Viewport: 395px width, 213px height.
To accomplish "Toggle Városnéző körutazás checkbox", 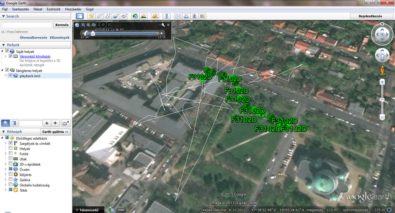I will (x=11, y=56).
